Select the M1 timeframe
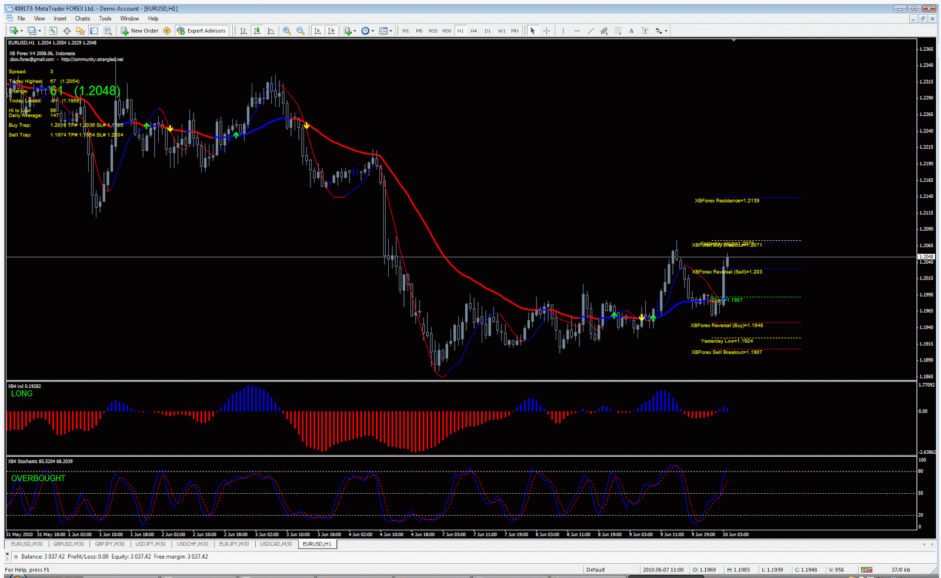 [x=405, y=31]
